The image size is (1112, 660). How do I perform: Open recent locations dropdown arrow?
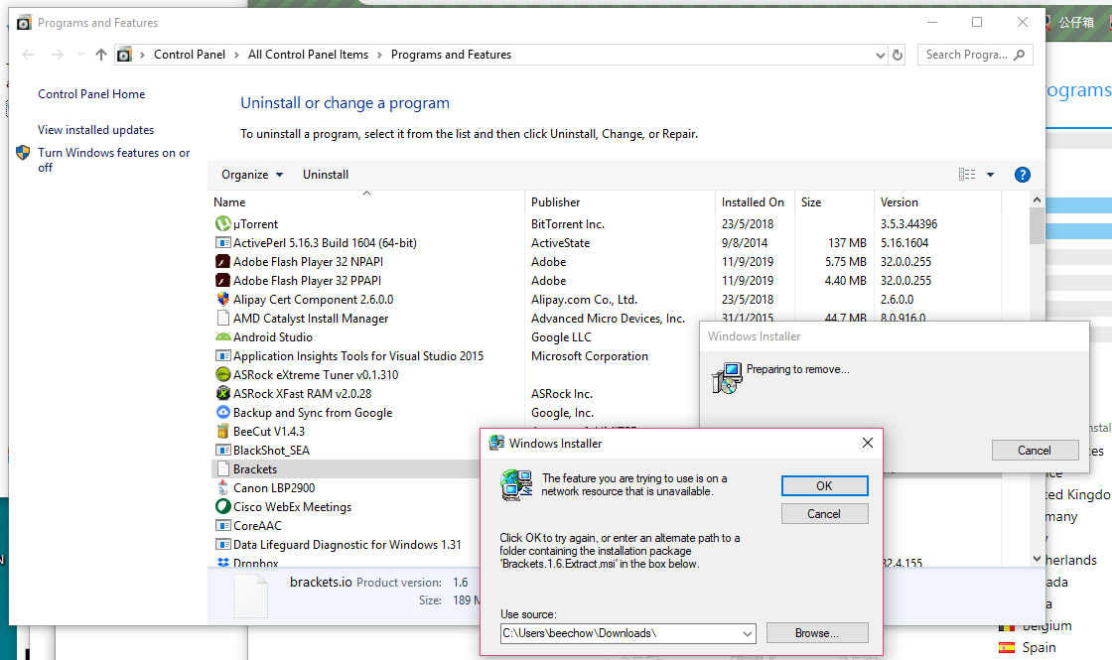[80, 55]
